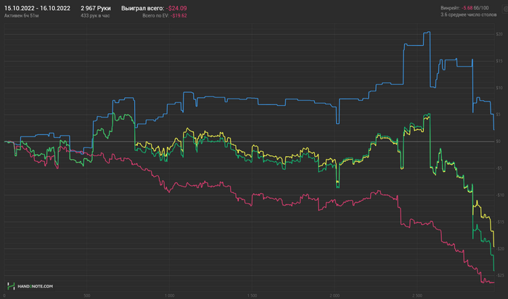Viewport: 508px width, 299px height.
Task: Click the $0 y-axis label
Action: (x=499, y=142)
